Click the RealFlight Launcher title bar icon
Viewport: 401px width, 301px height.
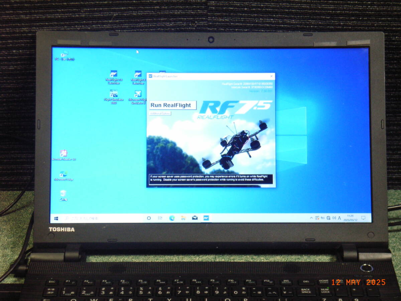pos(150,76)
